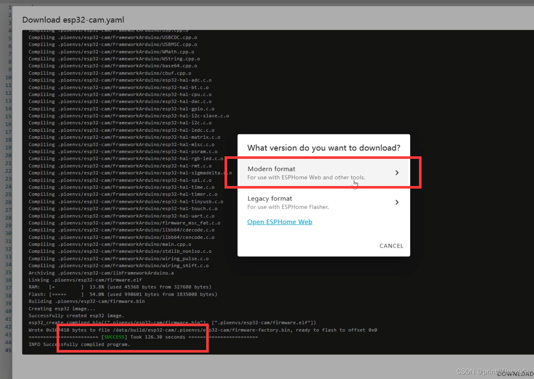Click the log line compiling base64.cpp.o
The width and height of the screenshot is (534, 379).
click(113, 66)
